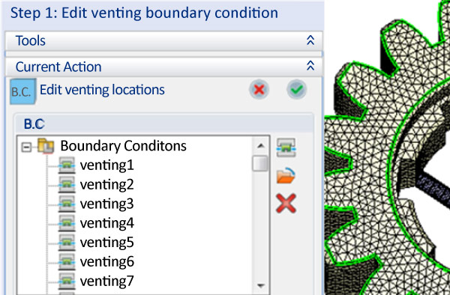Screen dimensions: 450x295
Task: Select venting5 in the tree
Action: (106, 243)
